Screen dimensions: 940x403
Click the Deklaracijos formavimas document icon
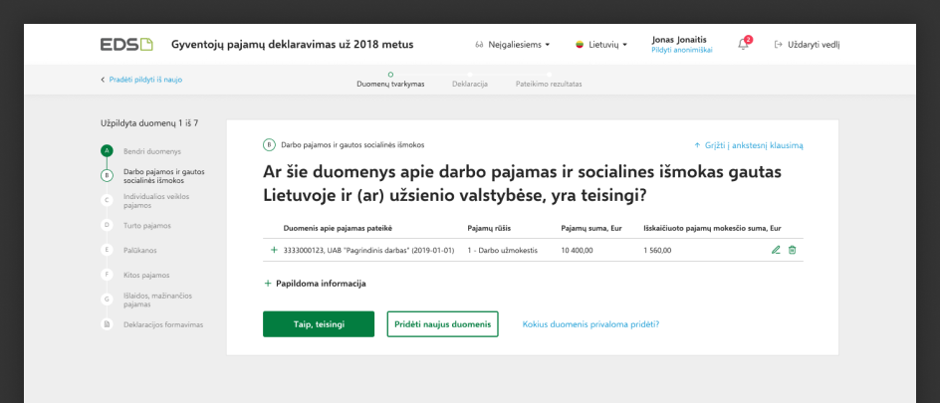107,324
